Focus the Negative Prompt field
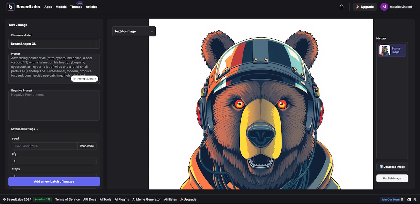 (x=54, y=106)
